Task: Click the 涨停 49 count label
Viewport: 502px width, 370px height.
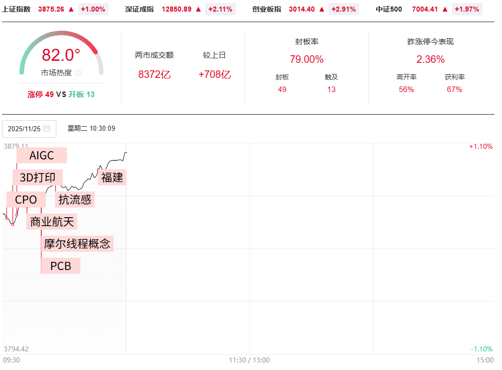Action: pos(40,95)
